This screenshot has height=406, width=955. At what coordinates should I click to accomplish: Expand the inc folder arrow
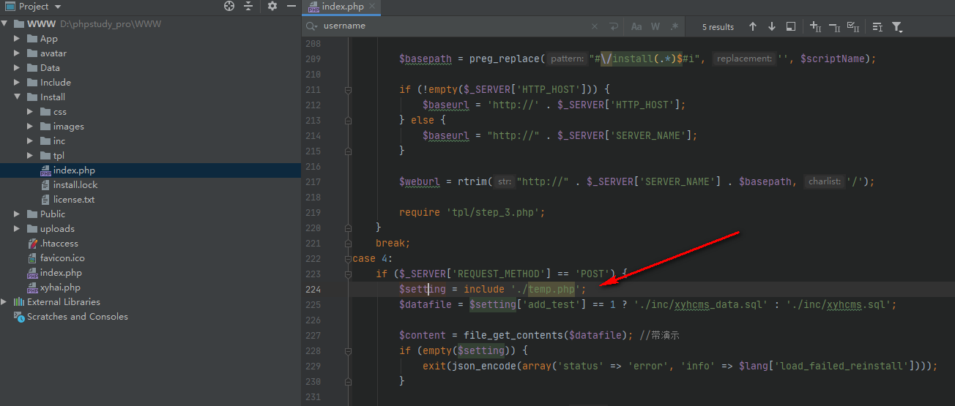pos(30,141)
